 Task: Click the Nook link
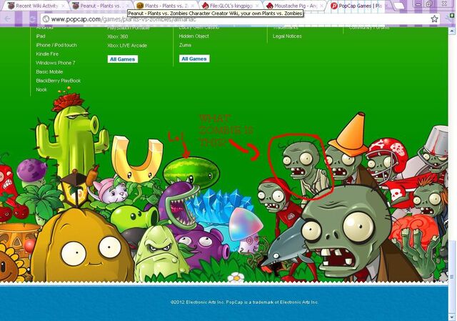pos(41,89)
